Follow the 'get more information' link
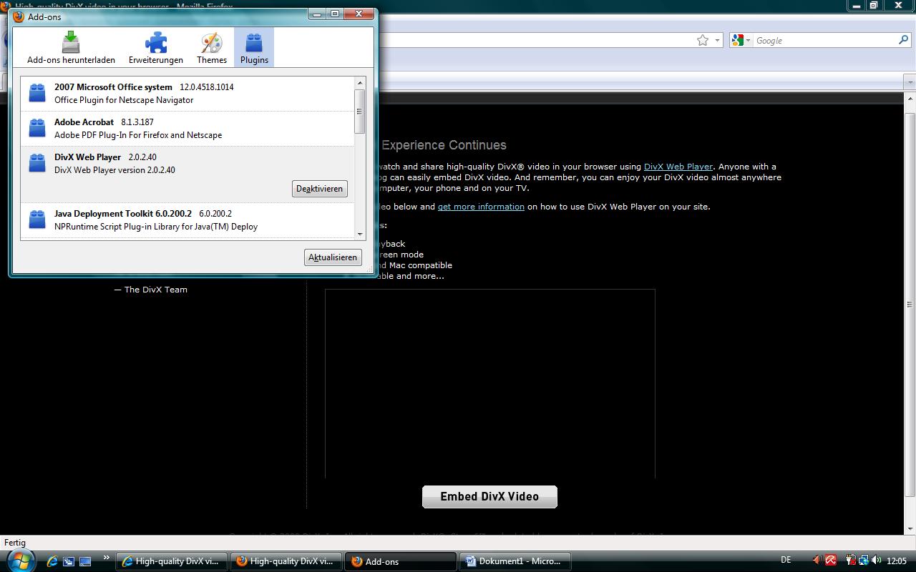 tap(481, 207)
